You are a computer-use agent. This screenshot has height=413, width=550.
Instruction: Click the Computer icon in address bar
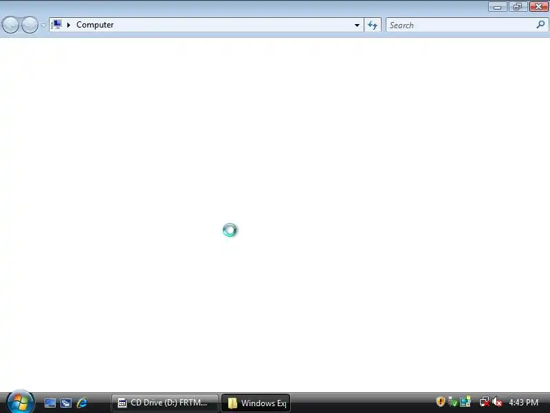56,25
